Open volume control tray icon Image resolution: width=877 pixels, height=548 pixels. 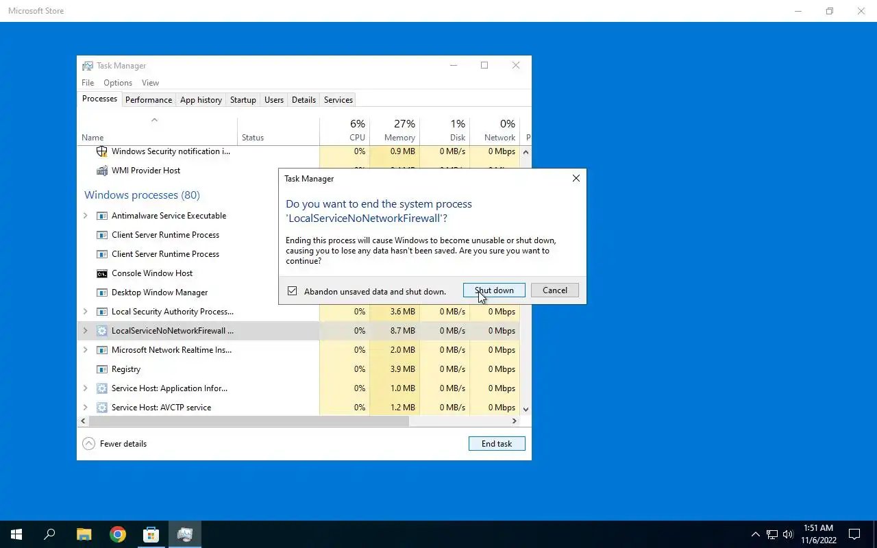pos(788,534)
